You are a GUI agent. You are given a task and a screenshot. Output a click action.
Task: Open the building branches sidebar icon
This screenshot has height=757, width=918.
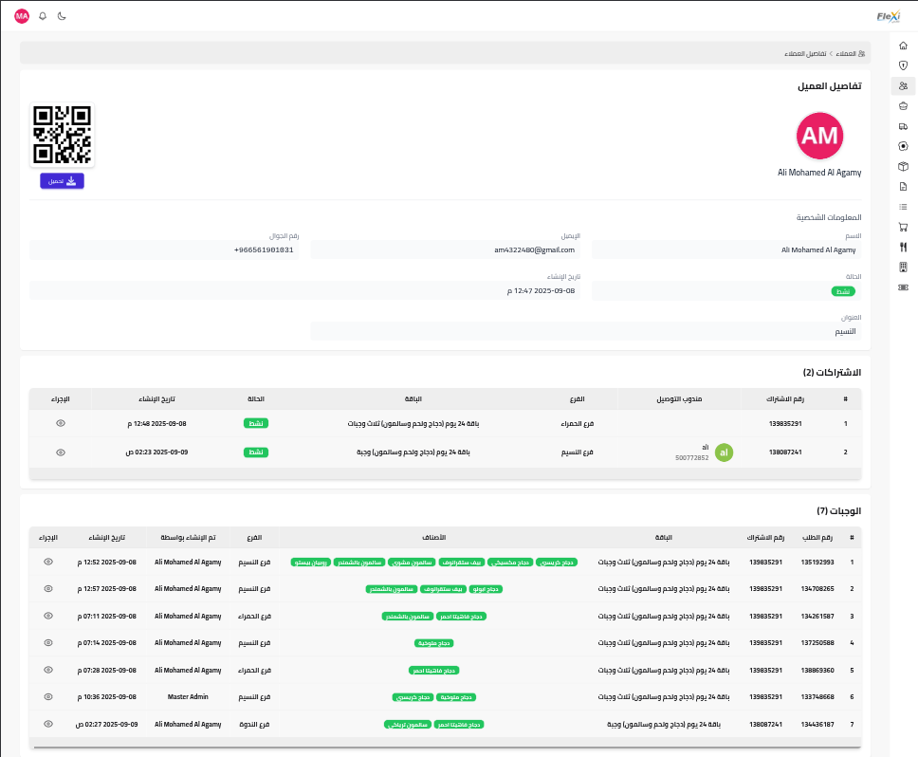coord(903,267)
